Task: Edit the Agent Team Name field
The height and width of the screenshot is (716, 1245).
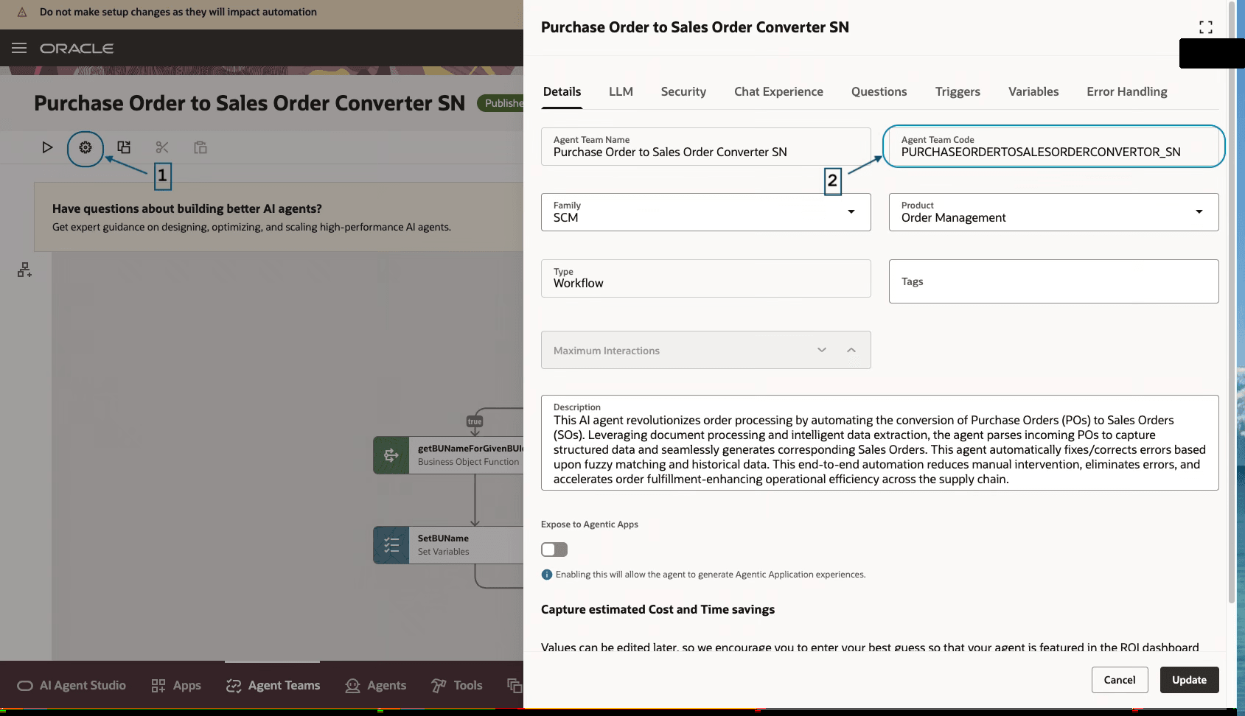Action: [705, 147]
